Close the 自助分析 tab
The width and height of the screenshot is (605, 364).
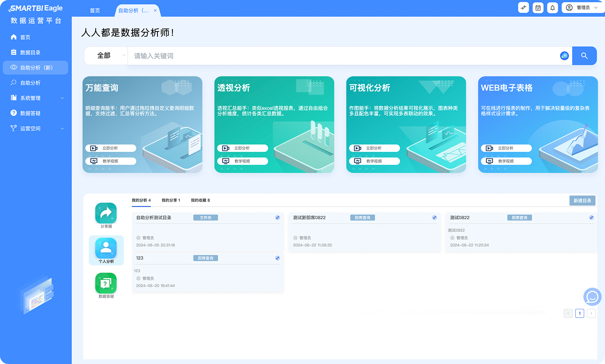point(155,11)
